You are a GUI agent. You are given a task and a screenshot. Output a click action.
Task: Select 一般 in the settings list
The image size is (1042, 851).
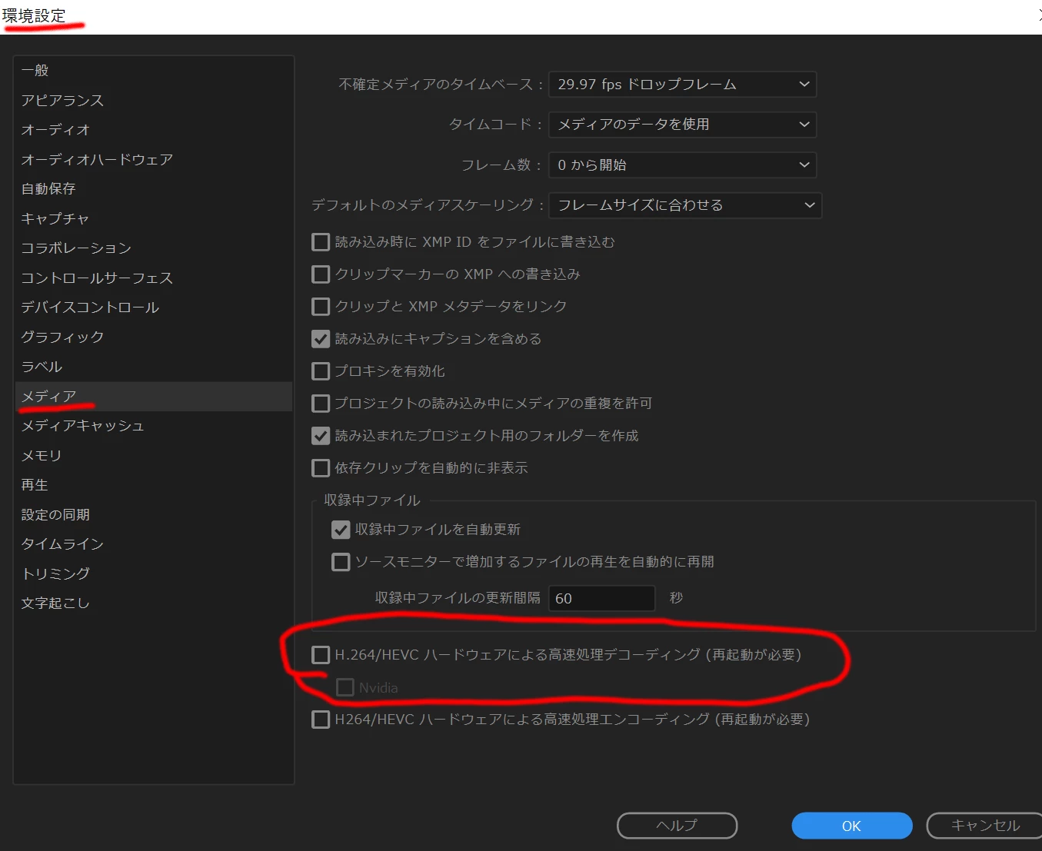pos(154,71)
